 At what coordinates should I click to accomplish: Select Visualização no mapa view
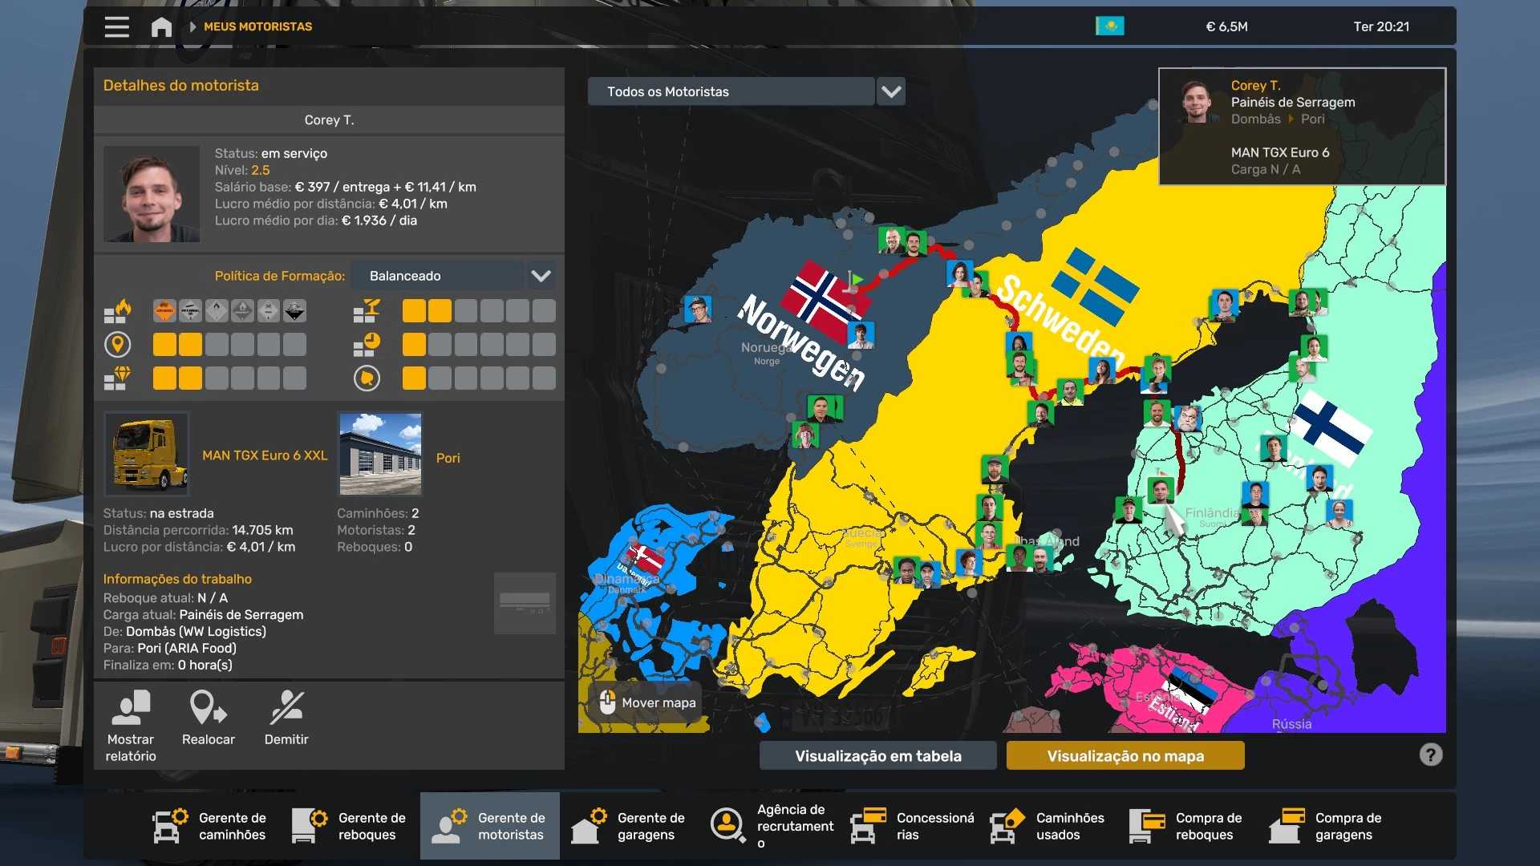1125,755
